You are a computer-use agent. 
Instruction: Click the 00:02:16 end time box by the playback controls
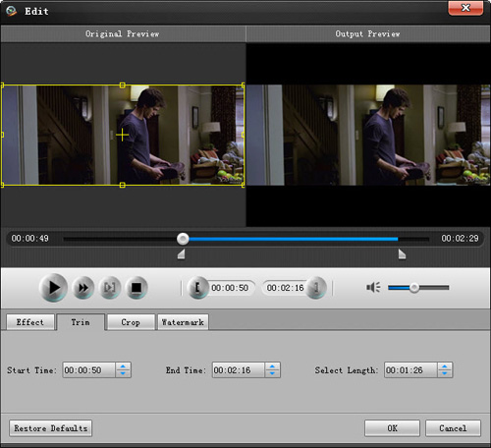click(x=285, y=288)
